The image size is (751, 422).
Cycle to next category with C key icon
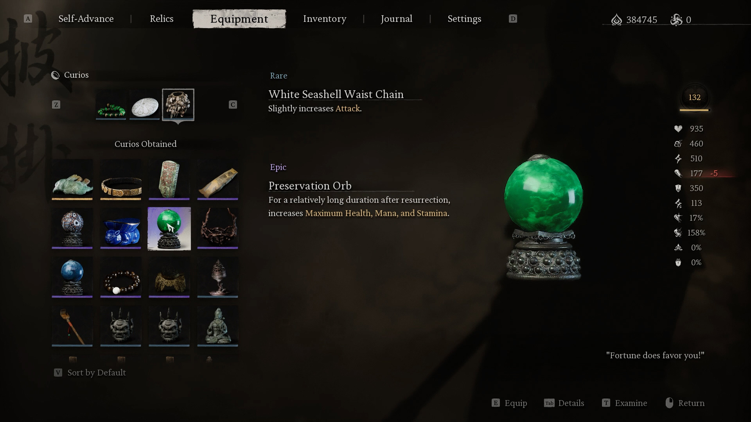point(233,105)
